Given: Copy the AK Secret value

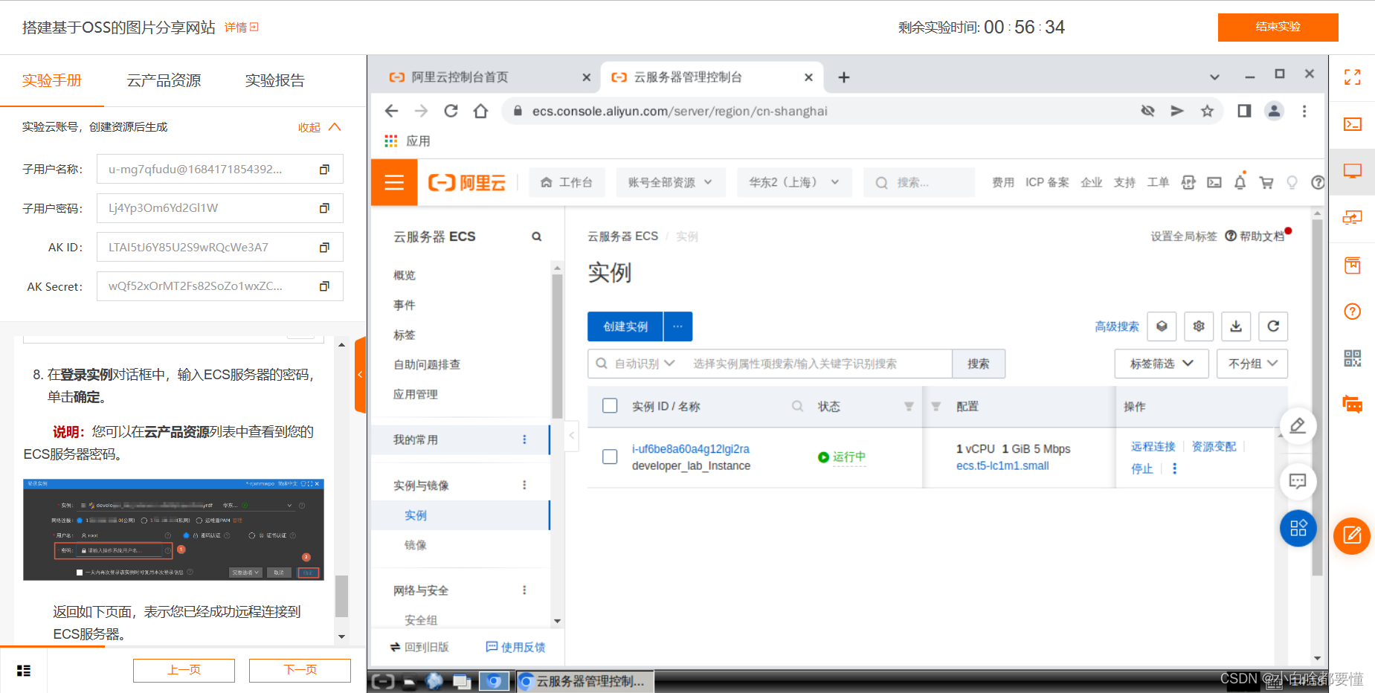Looking at the screenshot, I should point(324,286).
